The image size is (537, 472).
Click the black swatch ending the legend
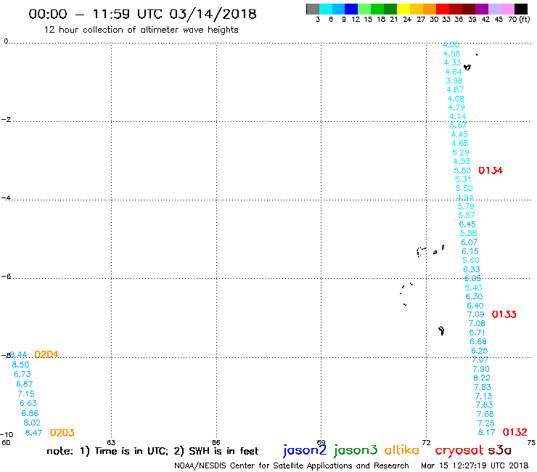pyautogui.click(x=520, y=9)
